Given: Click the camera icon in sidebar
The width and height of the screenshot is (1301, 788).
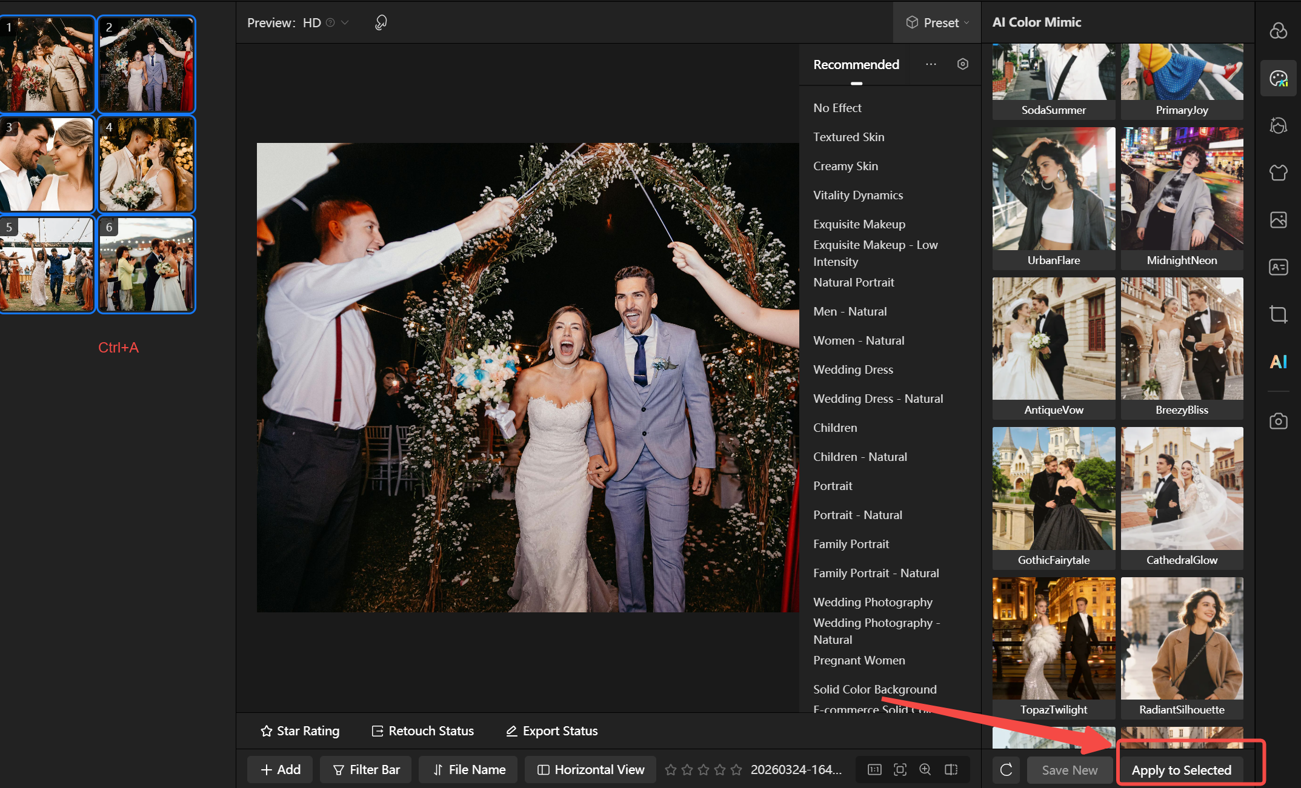Looking at the screenshot, I should click(1278, 421).
